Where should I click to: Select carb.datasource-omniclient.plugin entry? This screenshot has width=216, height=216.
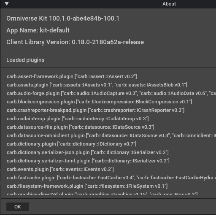click(x=111, y=135)
